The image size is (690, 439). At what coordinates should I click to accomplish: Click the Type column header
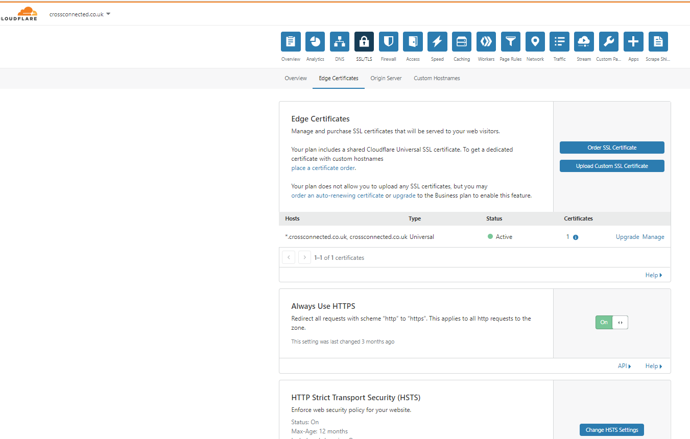tap(415, 218)
